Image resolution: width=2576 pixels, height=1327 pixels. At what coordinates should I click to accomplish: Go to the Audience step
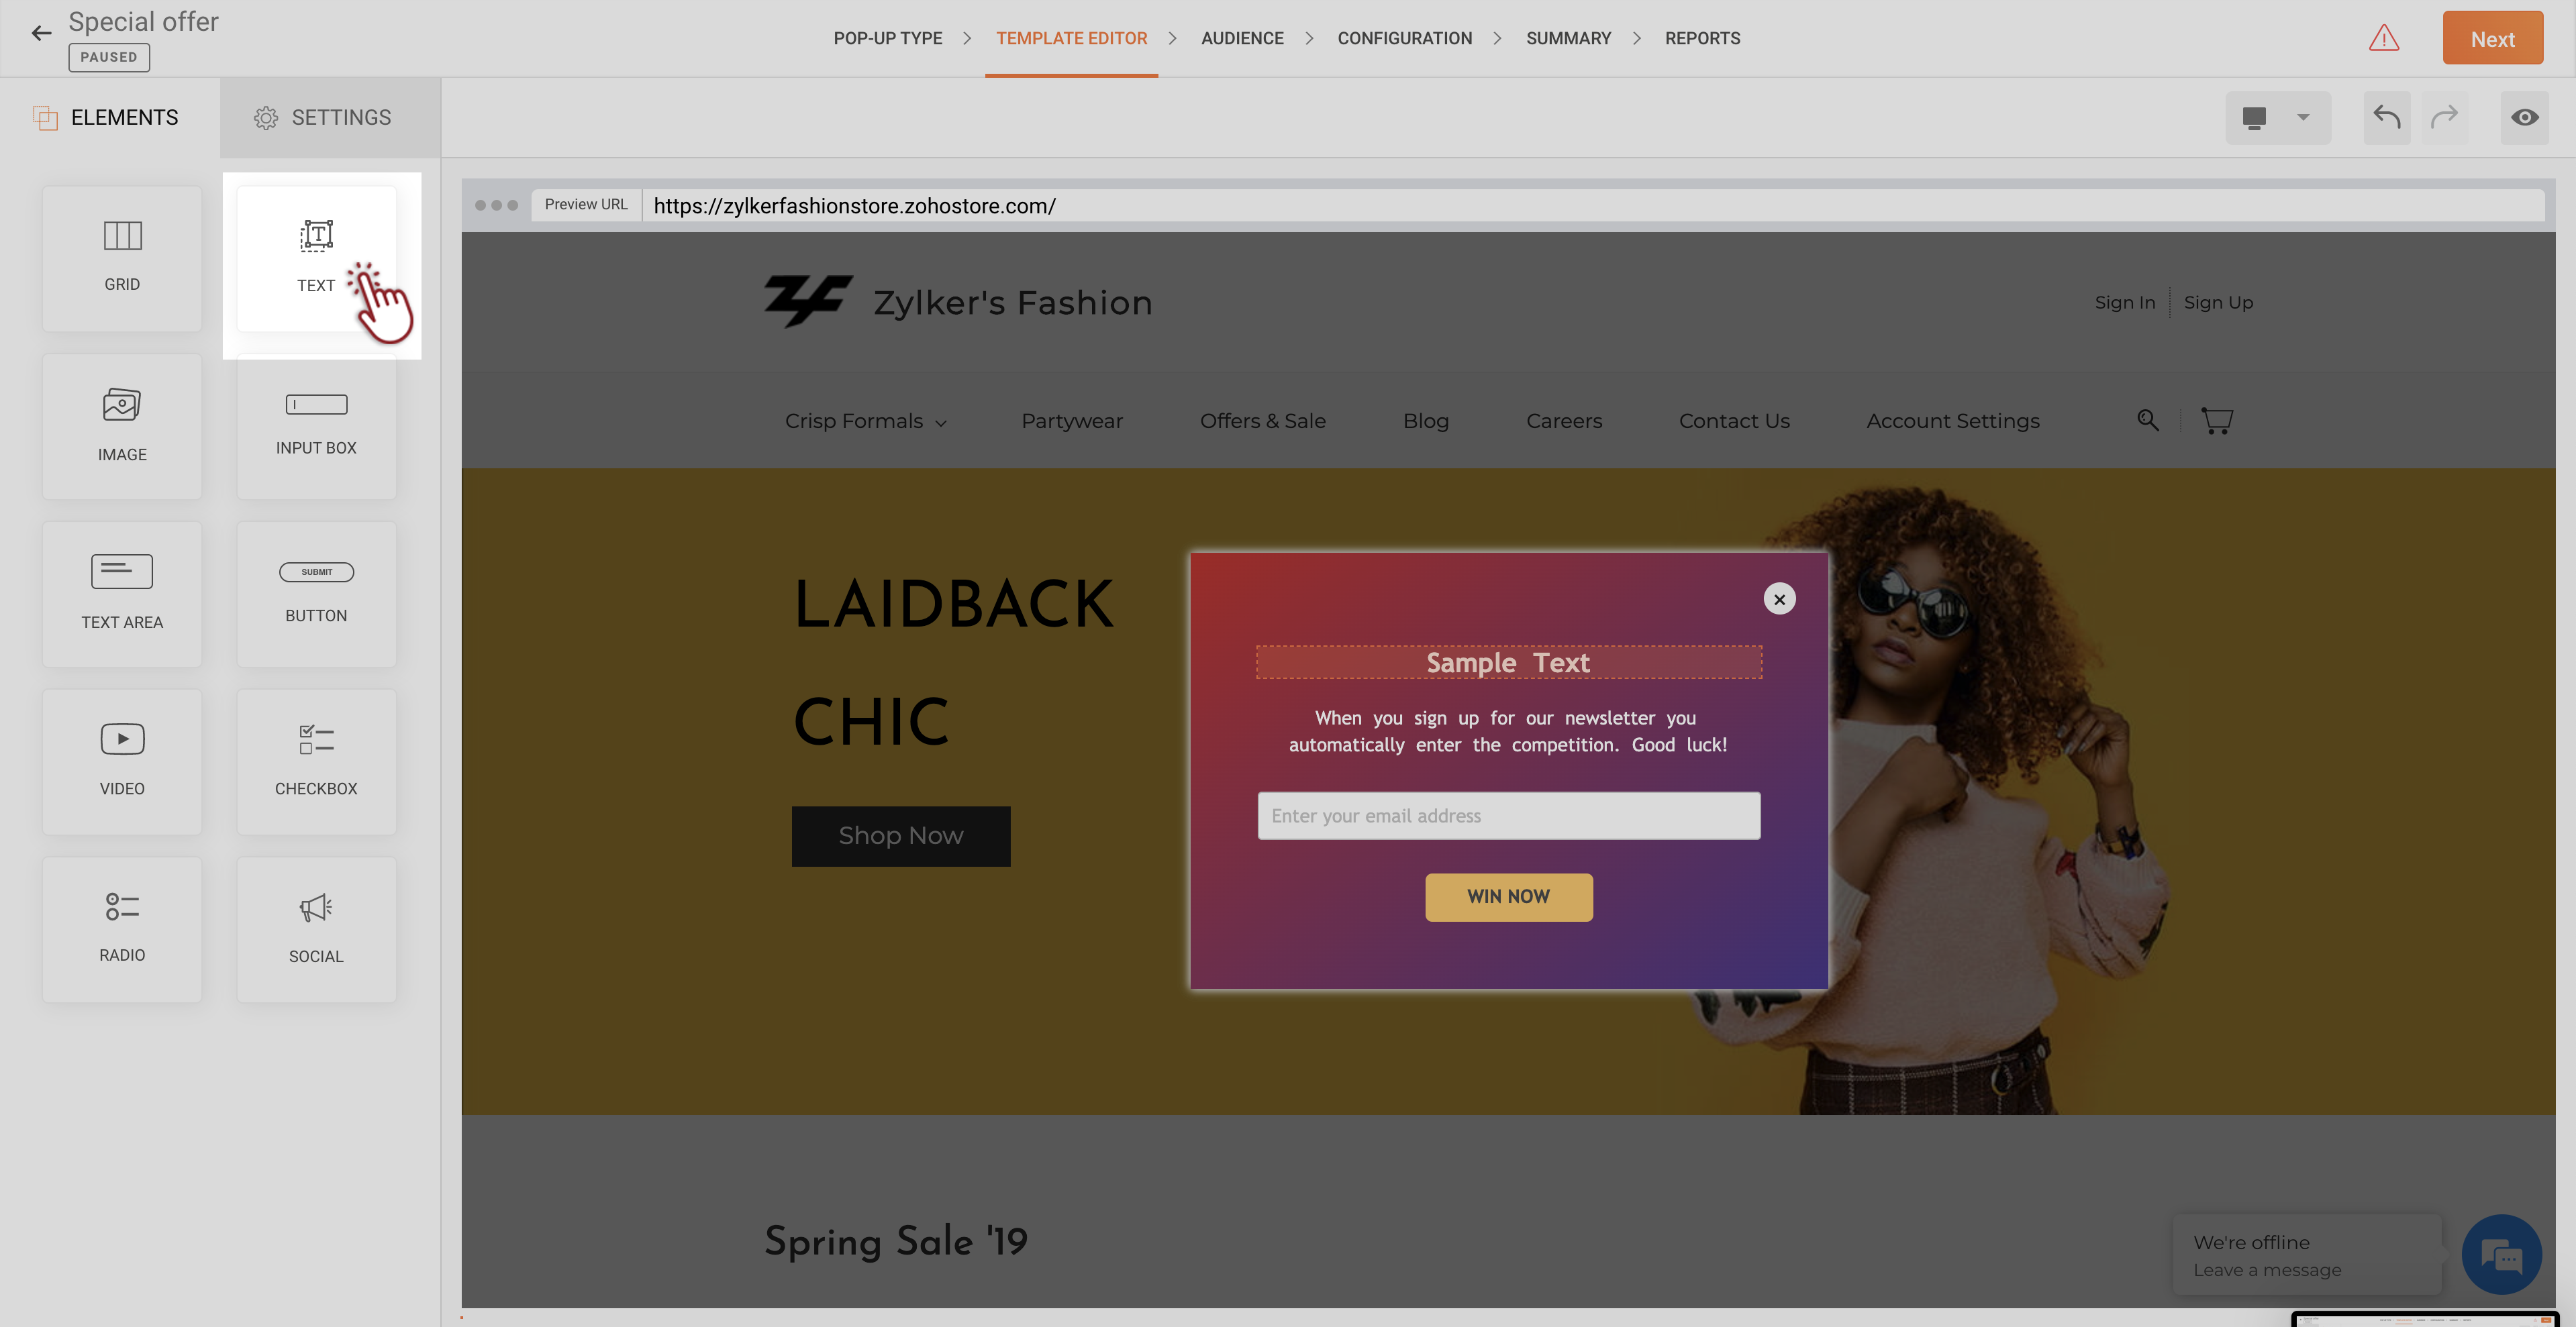(x=1242, y=38)
